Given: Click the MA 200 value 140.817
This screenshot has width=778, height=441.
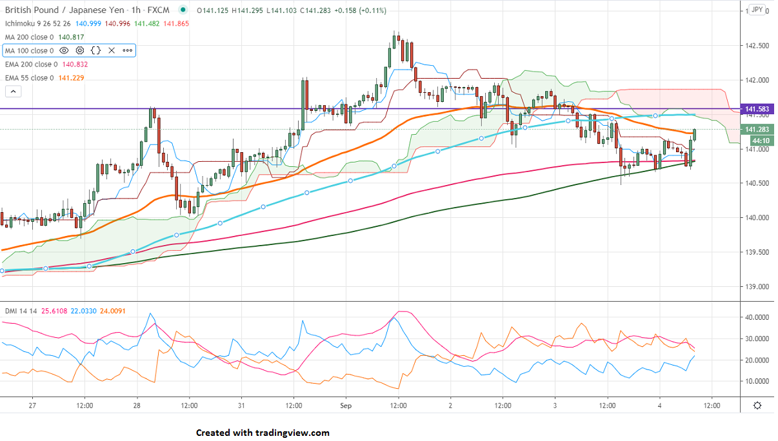Looking at the screenshot, I should click(71, 37).
